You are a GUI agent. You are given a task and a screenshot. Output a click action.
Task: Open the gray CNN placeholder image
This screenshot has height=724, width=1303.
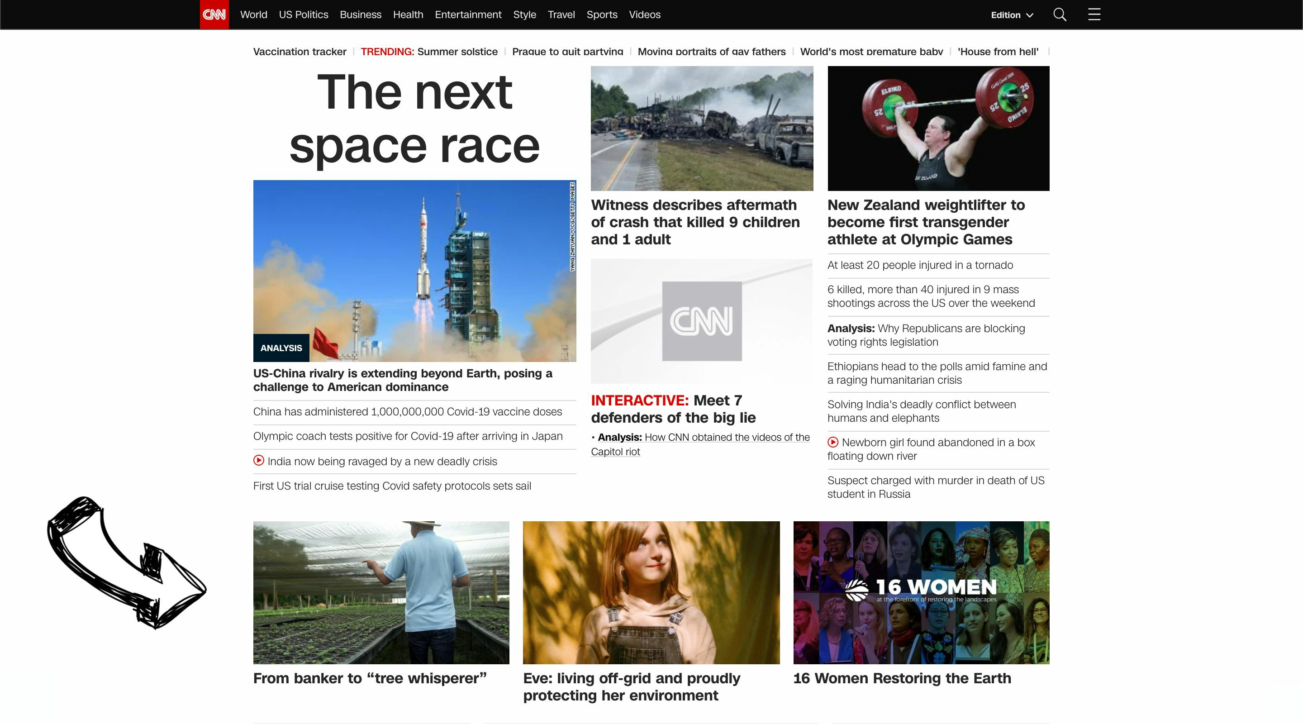click(x=702, y=321)
